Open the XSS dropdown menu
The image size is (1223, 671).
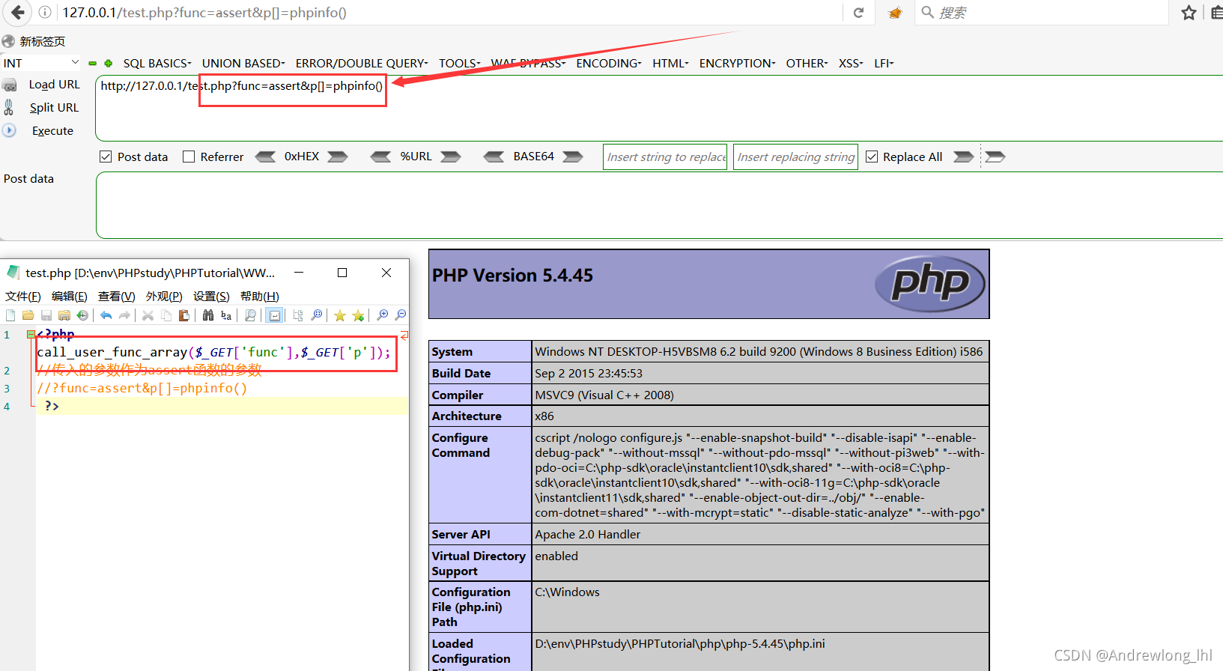[x=851, y=64]
